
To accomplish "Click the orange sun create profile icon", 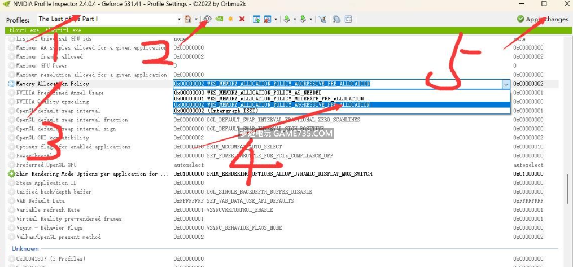I will pyautogui.click(x=230, y=19).
